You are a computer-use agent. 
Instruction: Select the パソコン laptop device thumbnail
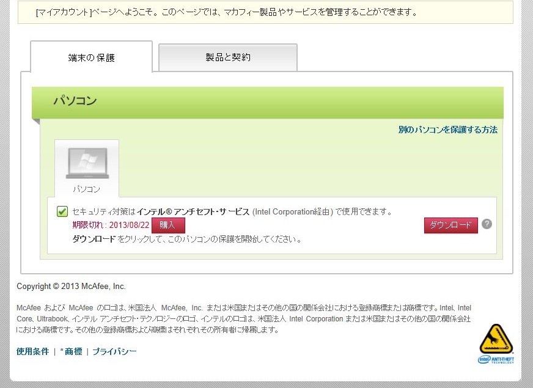click(x=87, y=168)
